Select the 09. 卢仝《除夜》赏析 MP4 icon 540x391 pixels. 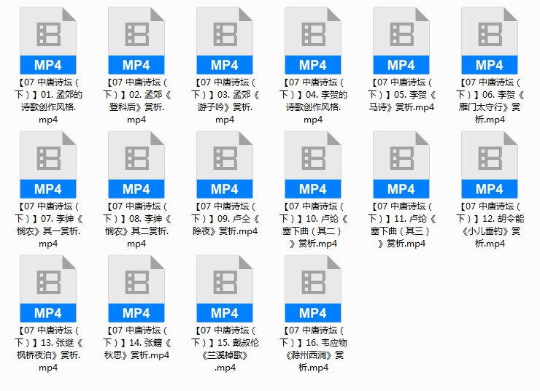tap(225, 165)
